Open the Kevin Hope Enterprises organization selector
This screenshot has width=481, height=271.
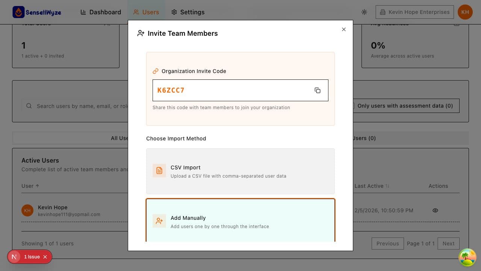(414, 12)
